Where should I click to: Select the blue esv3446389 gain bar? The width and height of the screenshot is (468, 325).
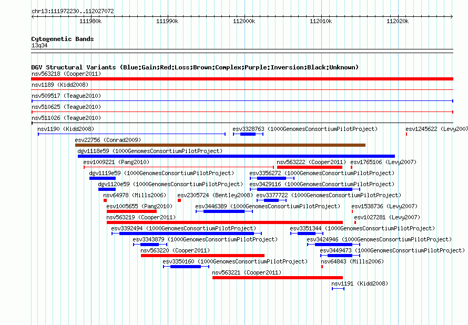point(224,211)
